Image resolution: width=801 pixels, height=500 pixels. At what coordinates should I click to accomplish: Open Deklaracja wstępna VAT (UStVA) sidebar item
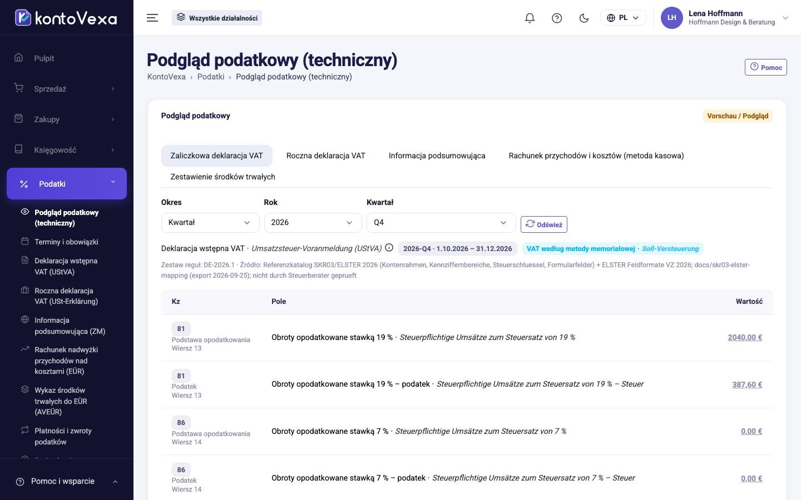[66, 266]
